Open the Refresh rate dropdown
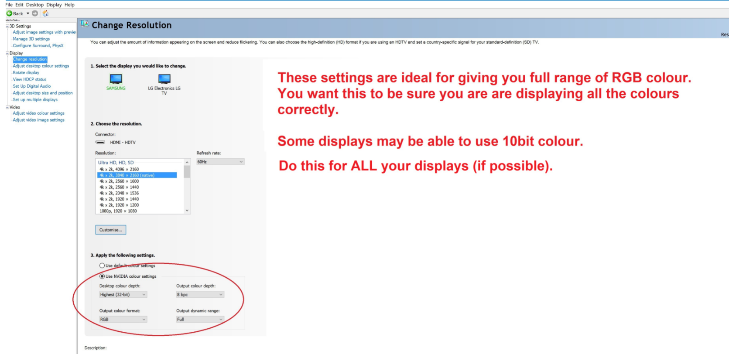 [x=220, y=162]
